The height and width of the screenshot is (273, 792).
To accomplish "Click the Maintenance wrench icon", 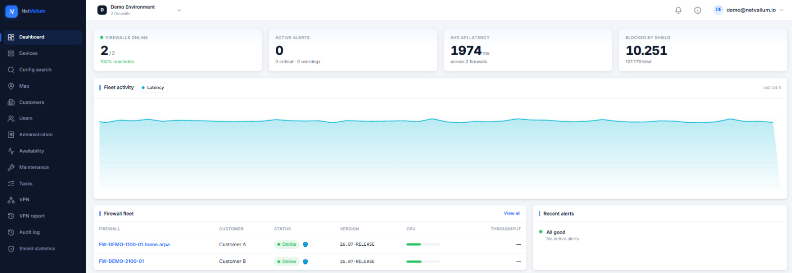I will [11, 167].
